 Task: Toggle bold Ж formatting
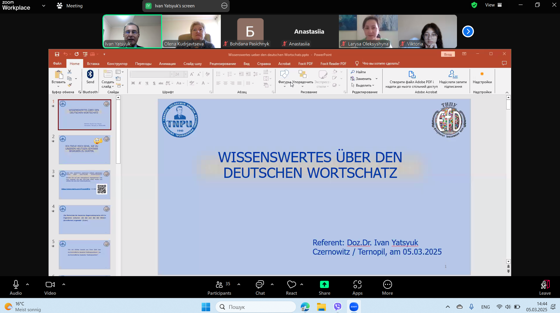click(133, 83)
